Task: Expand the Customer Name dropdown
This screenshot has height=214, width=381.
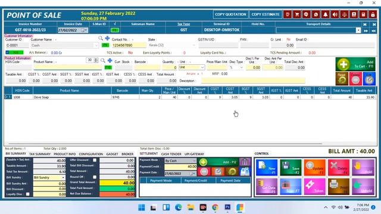Action: [x=96, y=45]
